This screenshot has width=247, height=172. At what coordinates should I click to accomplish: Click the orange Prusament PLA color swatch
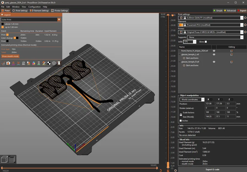click(181, 25)
